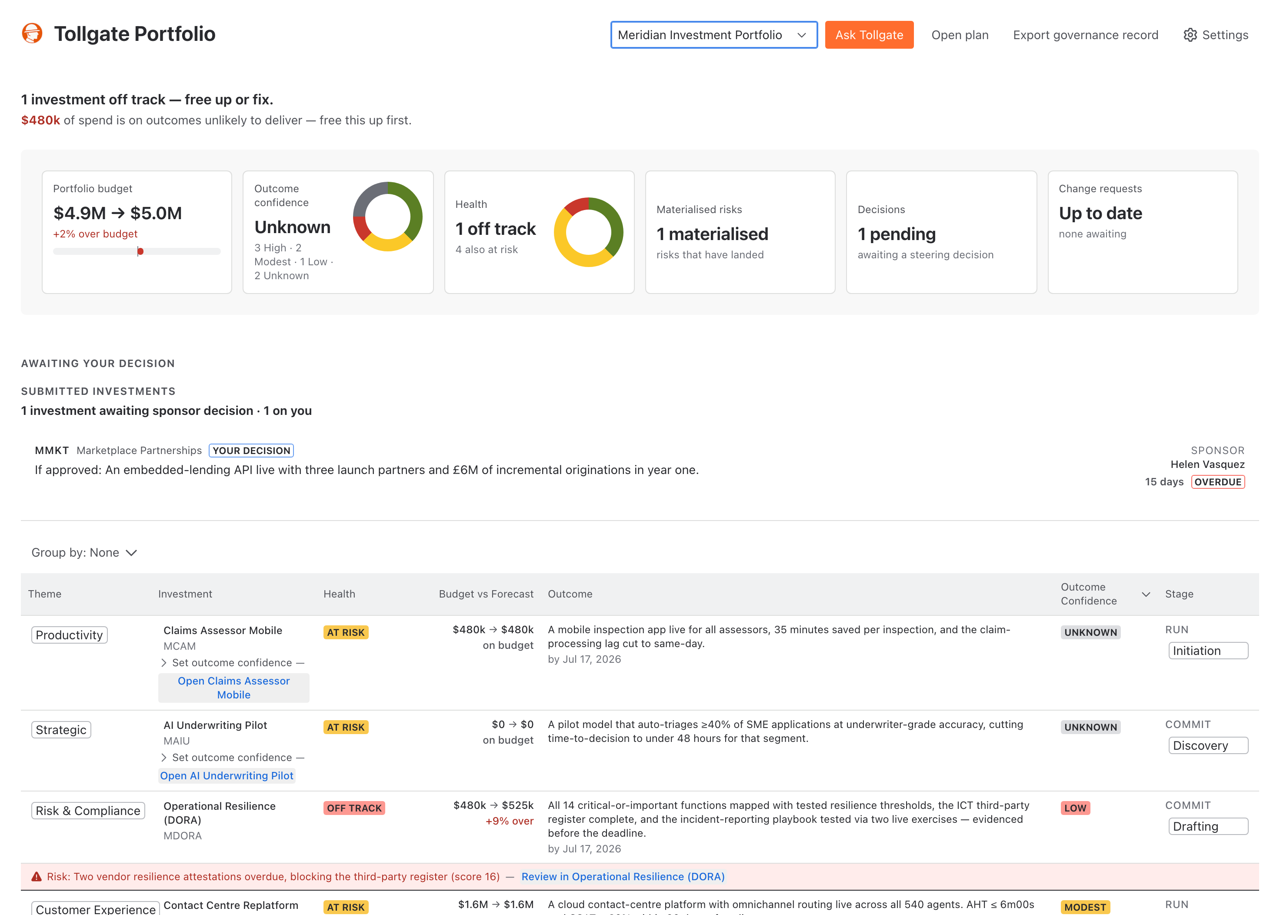Viewport: 1280px width, 915px height.
Task: Click UNKNOWN confidence badge for Claims Assessor Mobile
Action: (x=1090, y=633)
